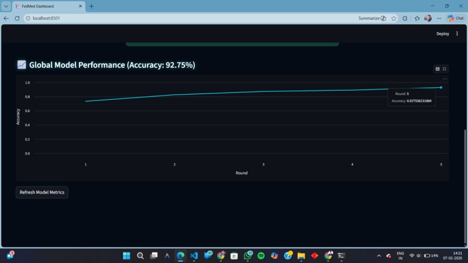The width and height of the screenshot is (468, 263).
Task: Click the Global Model Performance heading
Action: tap(112, 65)
